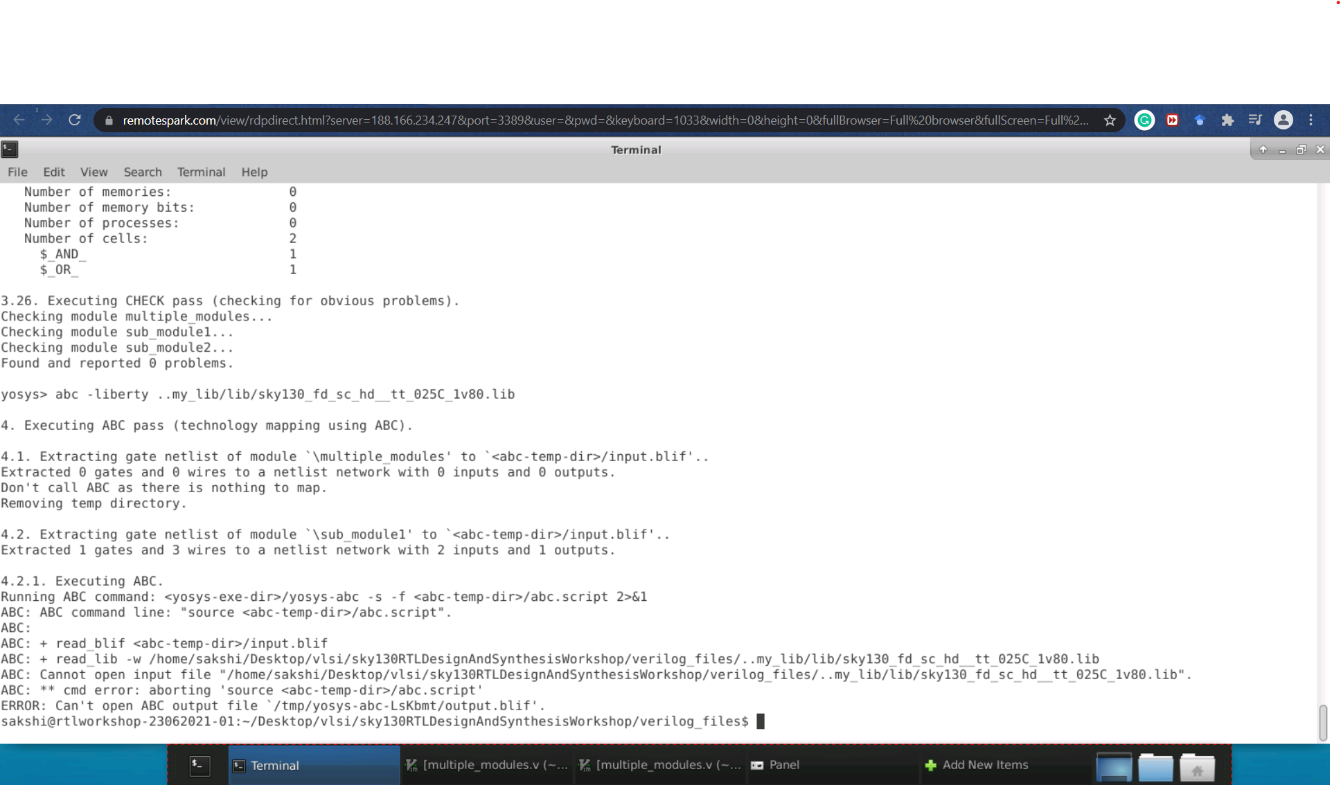Click the browser back arrow
1341x785 pixels.
tap(19, 120)
